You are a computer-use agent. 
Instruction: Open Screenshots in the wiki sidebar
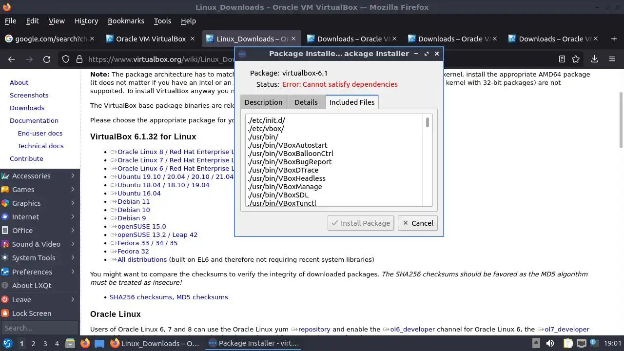29,95
